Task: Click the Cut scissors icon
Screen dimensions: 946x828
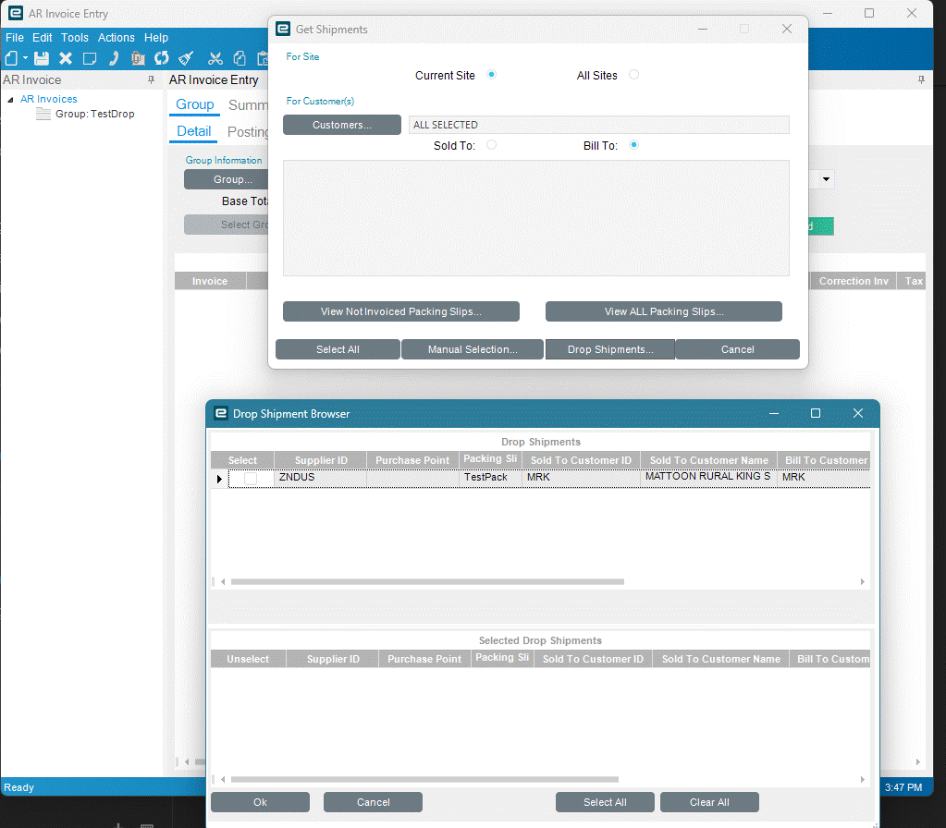Action: click(x=215, y=58)
